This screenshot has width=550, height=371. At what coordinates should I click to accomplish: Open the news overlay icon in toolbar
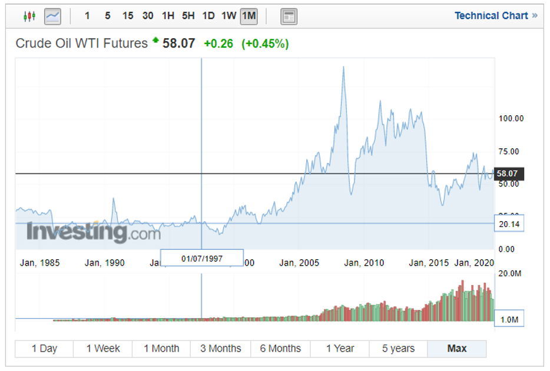click(x=288, y=16)
